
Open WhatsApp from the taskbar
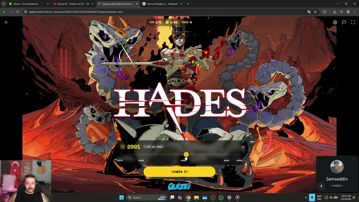pyautogui.click(x=221, y=198)
